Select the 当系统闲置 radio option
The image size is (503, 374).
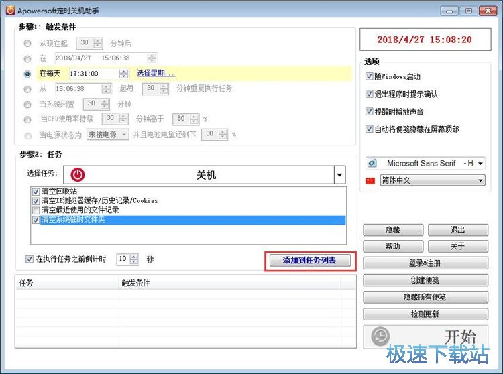27,105
